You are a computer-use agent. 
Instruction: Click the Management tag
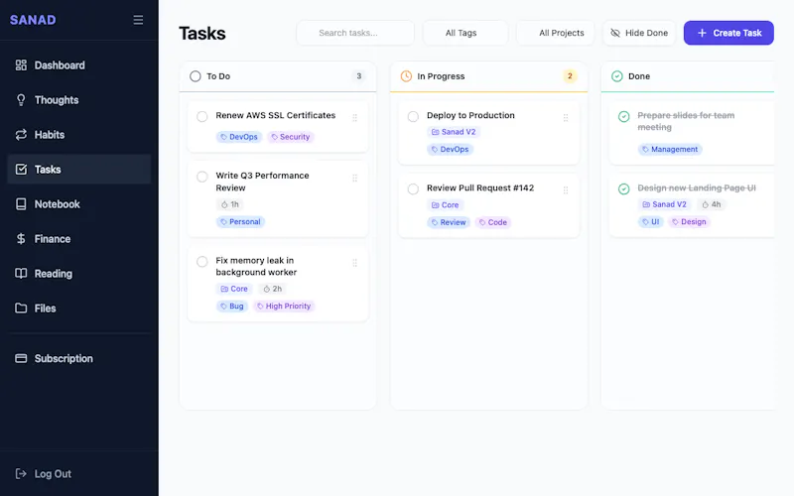click(x=670, y=150)
